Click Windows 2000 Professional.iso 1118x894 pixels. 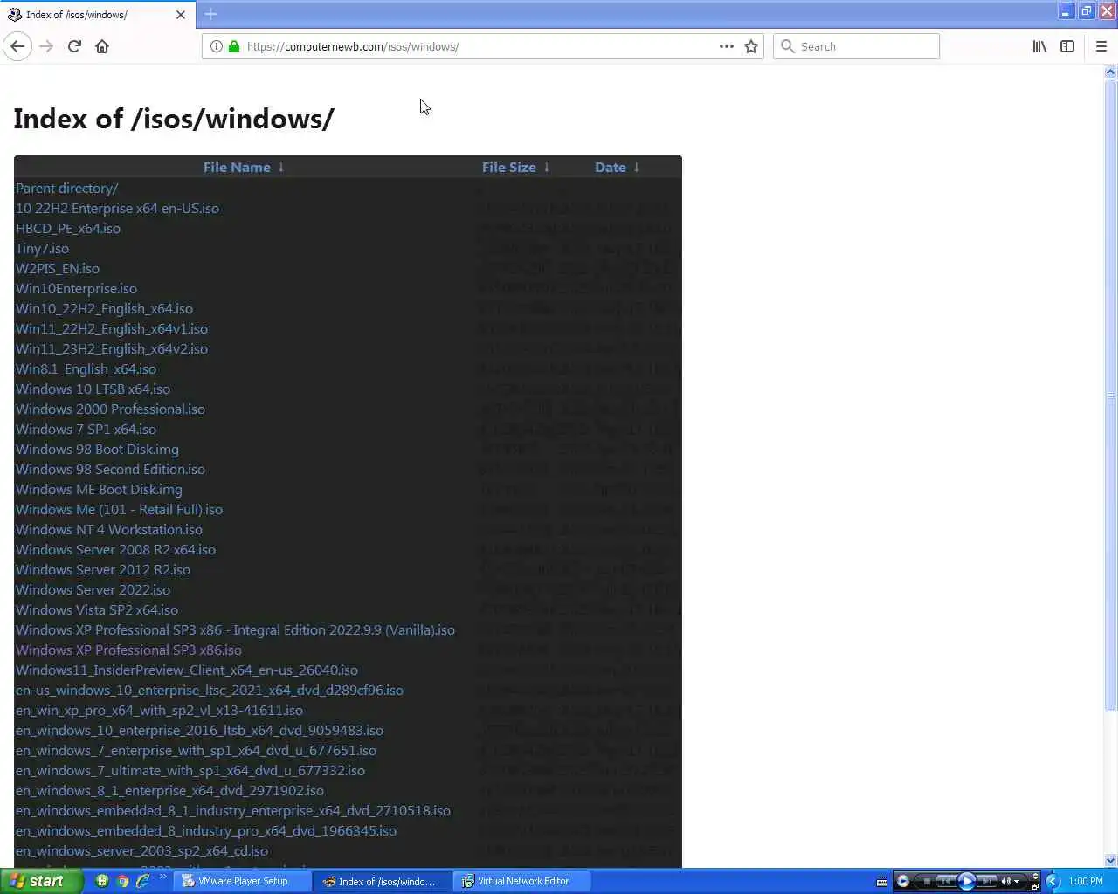(x=110, y=409)
